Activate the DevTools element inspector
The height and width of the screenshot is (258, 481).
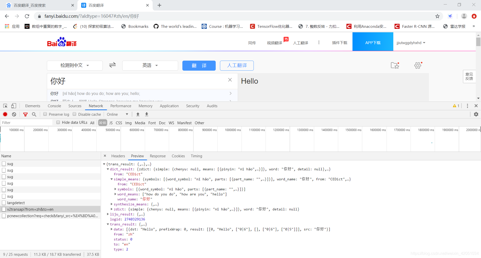click(5, 106)
